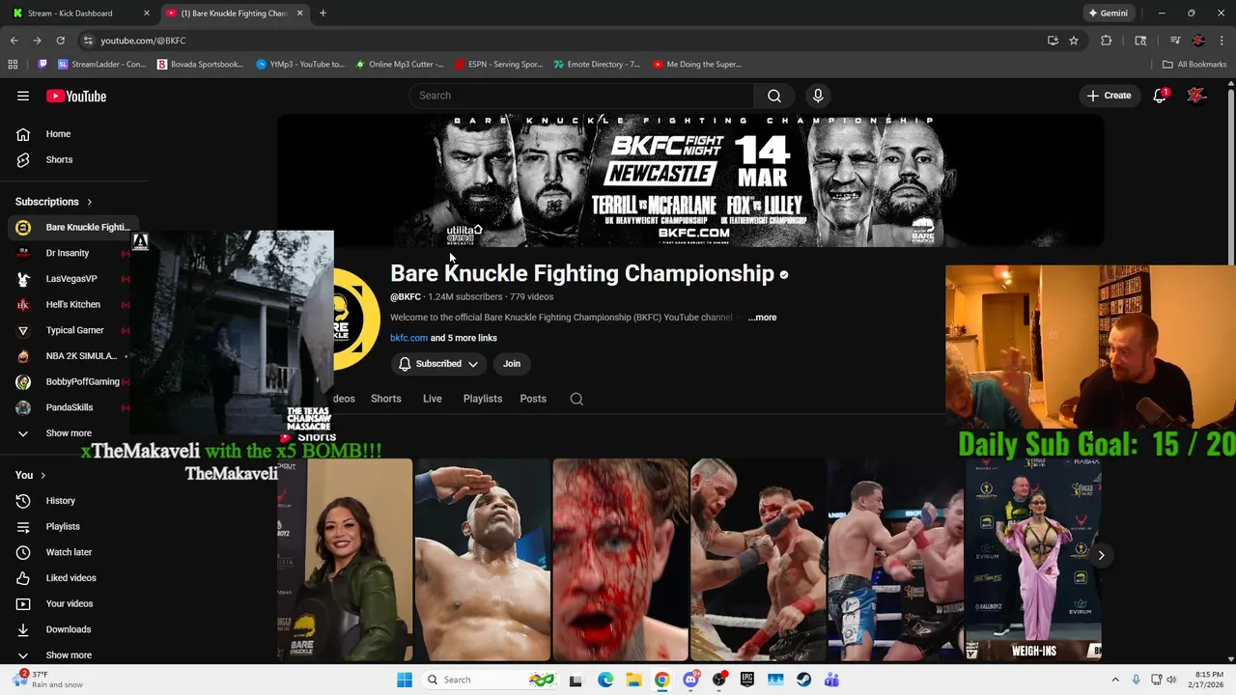Open Microsoft Edge from the taskbar
The width and height of the screenshot is (1236, 695).
point(605,680)
